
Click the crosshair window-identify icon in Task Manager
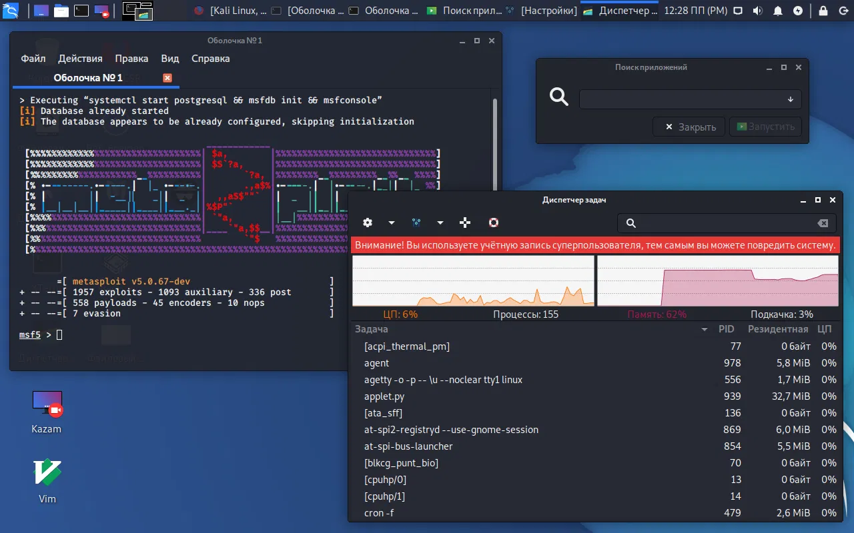click(x=465, y=223)
